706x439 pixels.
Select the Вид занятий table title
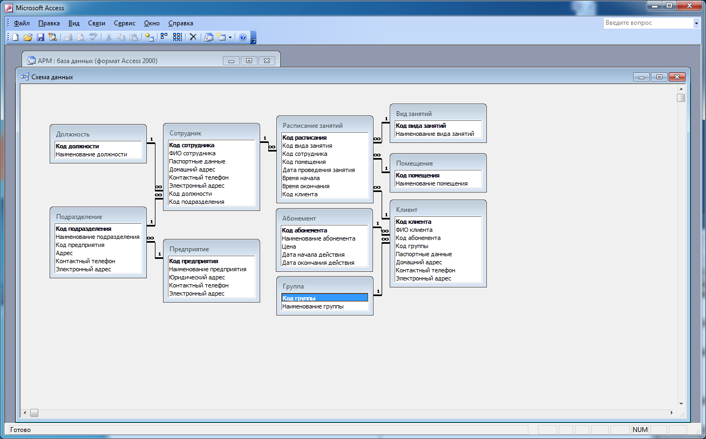click(x=414, y=114)
